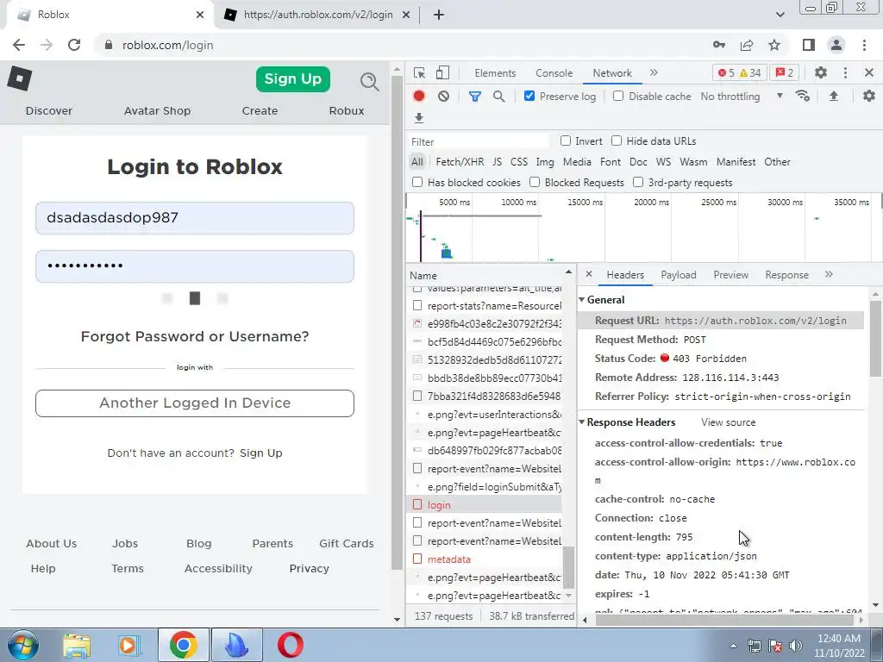The height and width of the screenshot is (662, 883).
Task: Click Forgot Password or Username link
Action: tap(195, 336)
